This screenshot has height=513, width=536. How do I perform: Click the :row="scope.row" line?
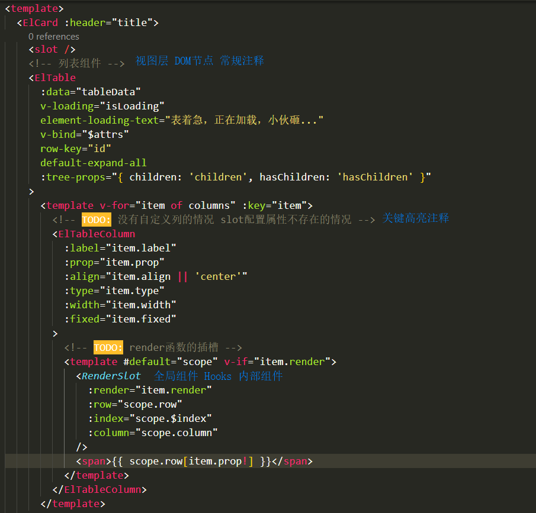[135, 404]
